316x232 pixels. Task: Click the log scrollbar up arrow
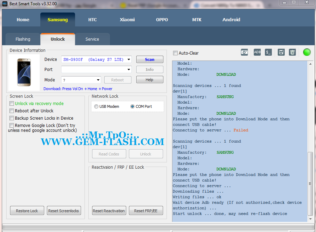click(x=310, y=64)
